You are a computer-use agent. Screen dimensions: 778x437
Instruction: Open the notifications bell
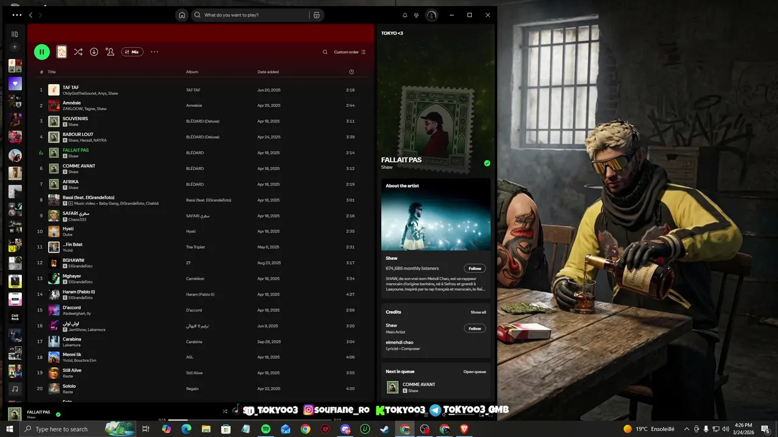(x=405, y=15)
